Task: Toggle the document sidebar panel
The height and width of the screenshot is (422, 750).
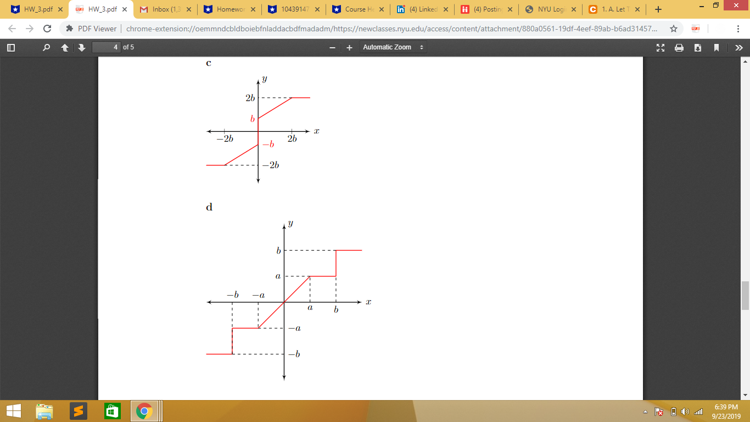Action: pyautogui.click(x=11, y=47)
